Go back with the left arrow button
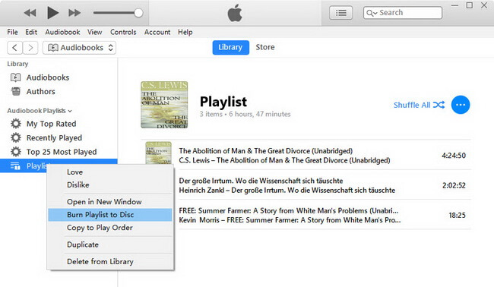494x287 pixels. (x=14, y=48)
